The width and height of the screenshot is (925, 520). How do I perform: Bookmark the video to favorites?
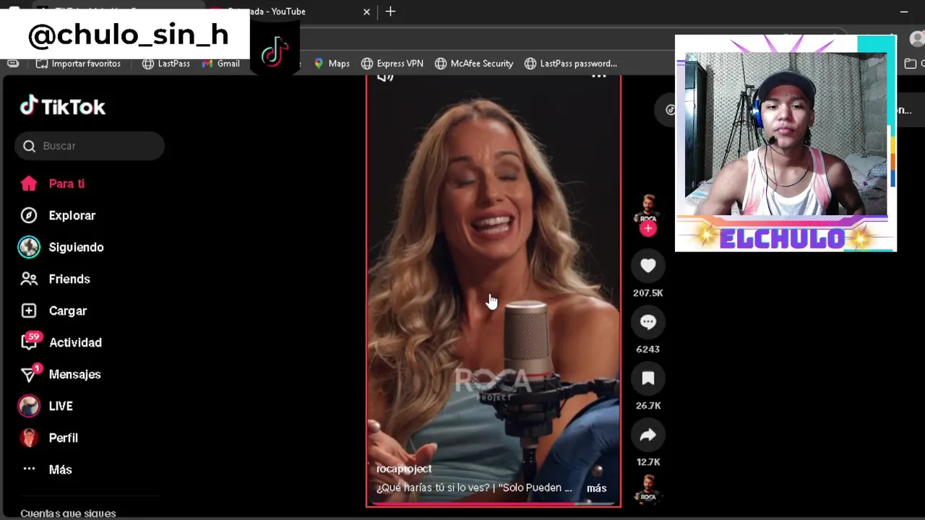click(x=648, y=378)
